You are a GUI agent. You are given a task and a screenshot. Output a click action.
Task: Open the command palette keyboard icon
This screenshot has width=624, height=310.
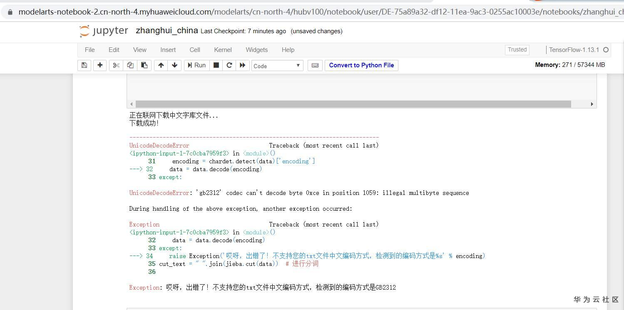315,65
